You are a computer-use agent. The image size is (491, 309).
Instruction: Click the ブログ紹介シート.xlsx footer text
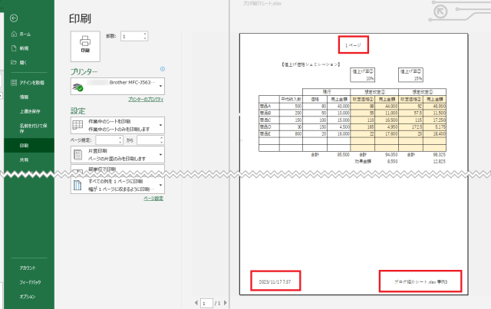421,281
